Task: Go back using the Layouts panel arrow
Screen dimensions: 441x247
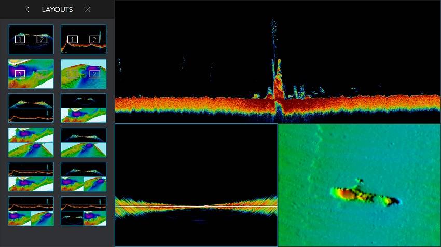Action: pyautogui.click(x=27, y=10)
